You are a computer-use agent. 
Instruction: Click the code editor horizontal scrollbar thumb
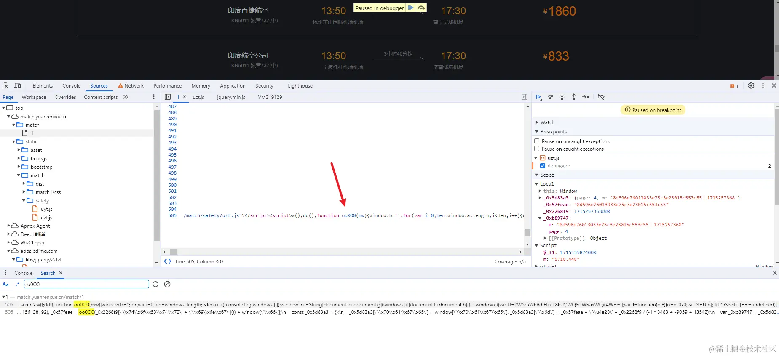pyautogui.click(x=174, y=252)
